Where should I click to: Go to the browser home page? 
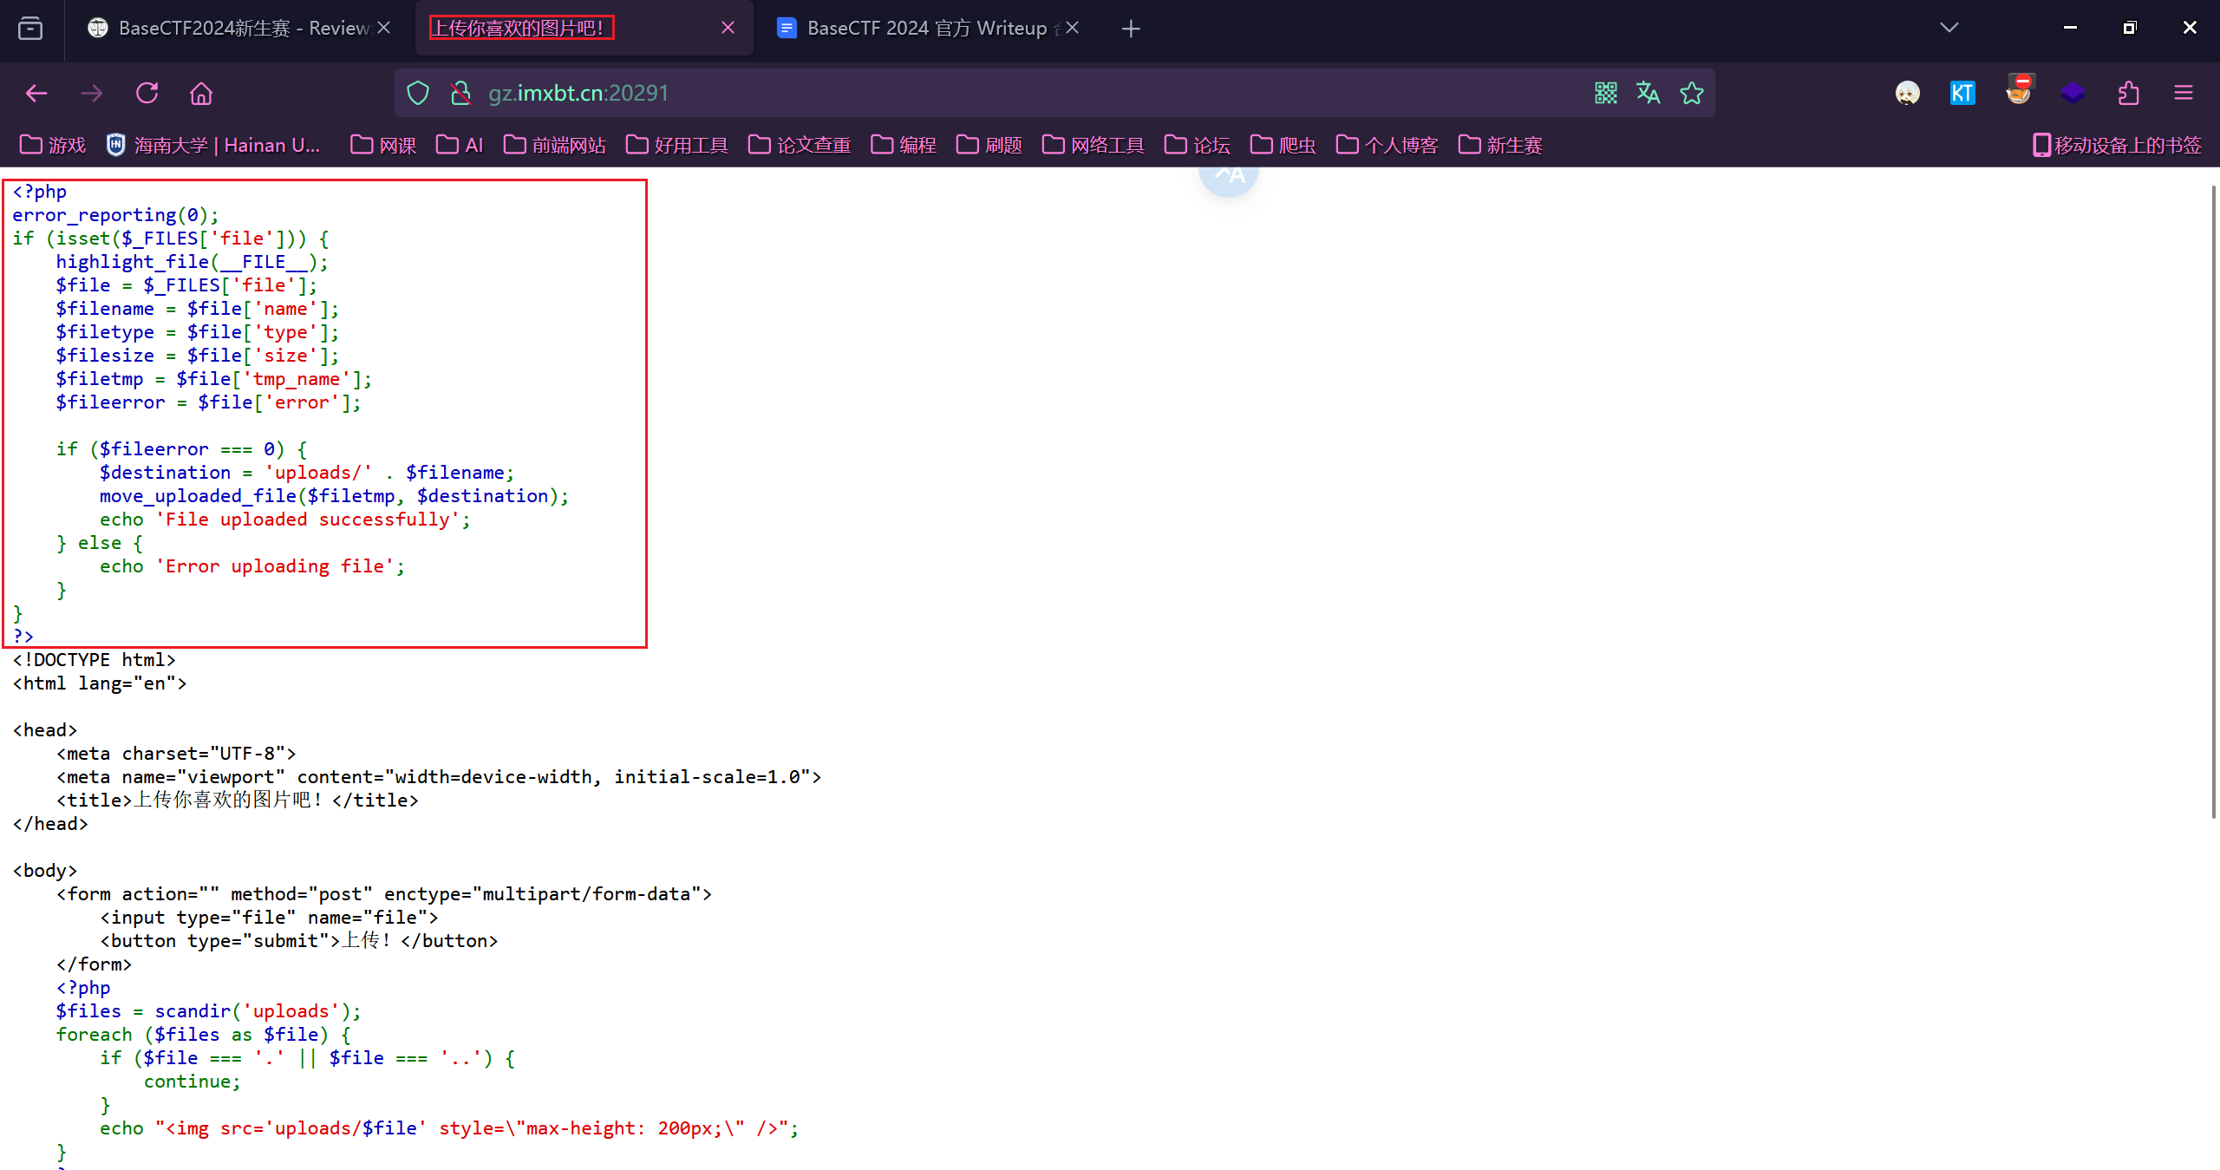pyautogui.click(x=200, y=93)
